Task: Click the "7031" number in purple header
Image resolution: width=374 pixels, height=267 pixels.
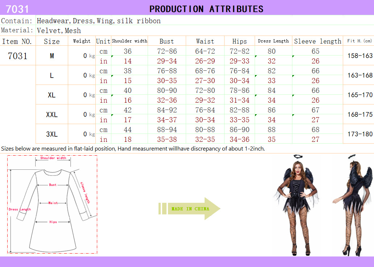Action: [17, 9]
